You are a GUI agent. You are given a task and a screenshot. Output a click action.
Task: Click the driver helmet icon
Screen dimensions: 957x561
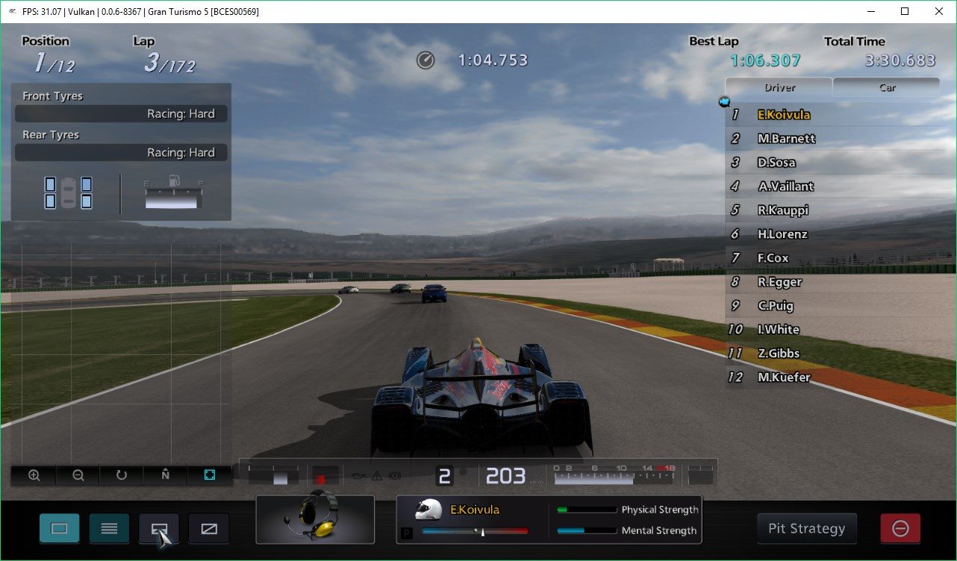click(x=428, y=509)
